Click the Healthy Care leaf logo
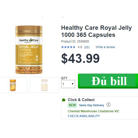Screen dimensions: 138x138 [31, 40]
